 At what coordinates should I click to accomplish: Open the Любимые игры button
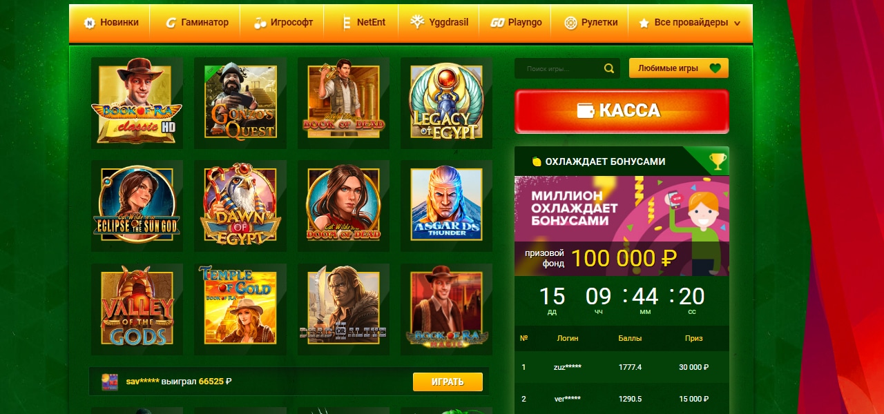(679, 68)
